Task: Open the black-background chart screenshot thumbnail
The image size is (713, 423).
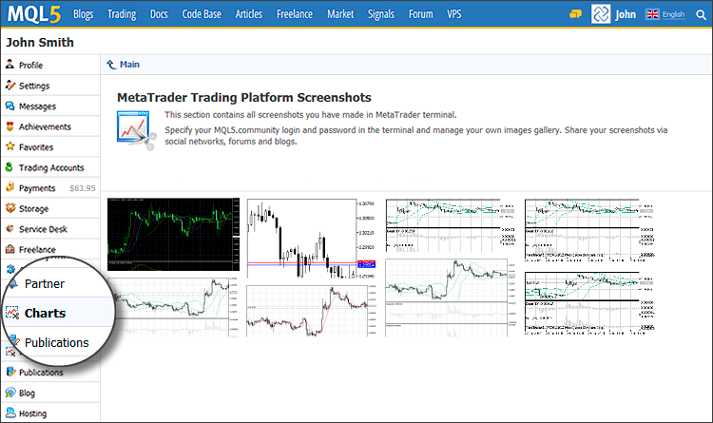Action: (x=173, y=234)
